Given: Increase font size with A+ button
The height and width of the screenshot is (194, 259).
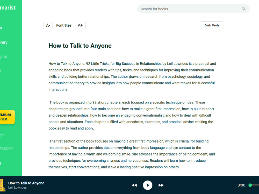Looking at the screenshot, I should [80, 25].
